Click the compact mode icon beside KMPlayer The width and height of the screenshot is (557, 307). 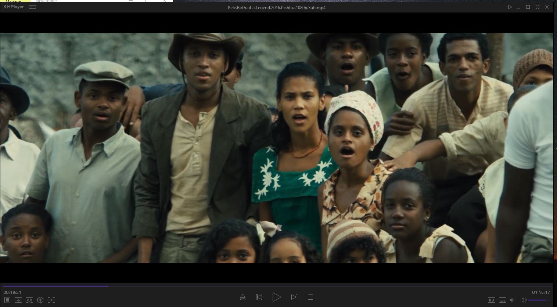tap(32, 7)
